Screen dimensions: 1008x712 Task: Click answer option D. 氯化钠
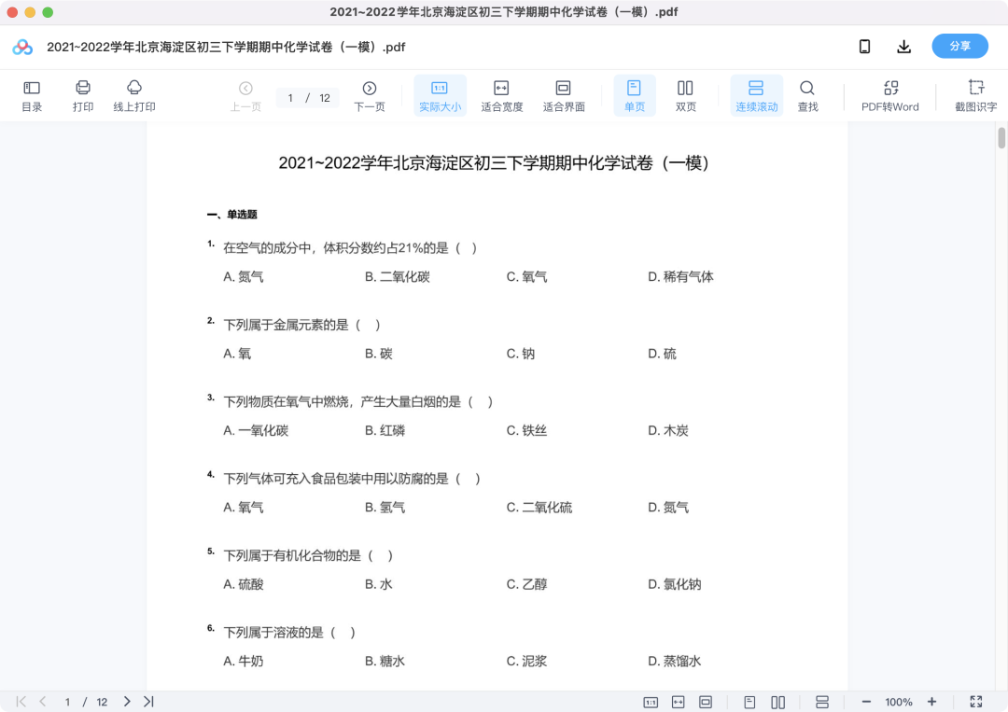(x=675, y=584)
